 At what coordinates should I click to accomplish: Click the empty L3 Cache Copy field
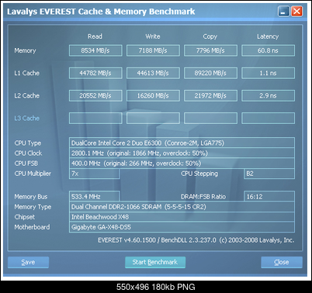point(210,119)
